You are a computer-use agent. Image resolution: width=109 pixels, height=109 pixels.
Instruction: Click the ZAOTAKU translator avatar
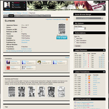pos(24,68)
